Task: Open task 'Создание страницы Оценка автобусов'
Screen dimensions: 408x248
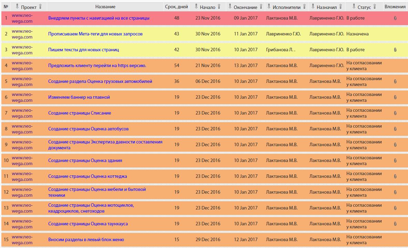Action: pos(88,129)
